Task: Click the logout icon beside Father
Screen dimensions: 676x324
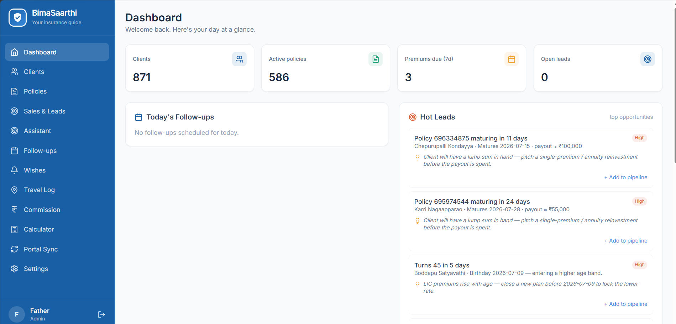Action: [x=101, y=314]
